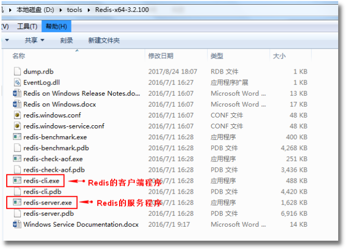Click the 488 KB size cell

click(x=297, y=181)
